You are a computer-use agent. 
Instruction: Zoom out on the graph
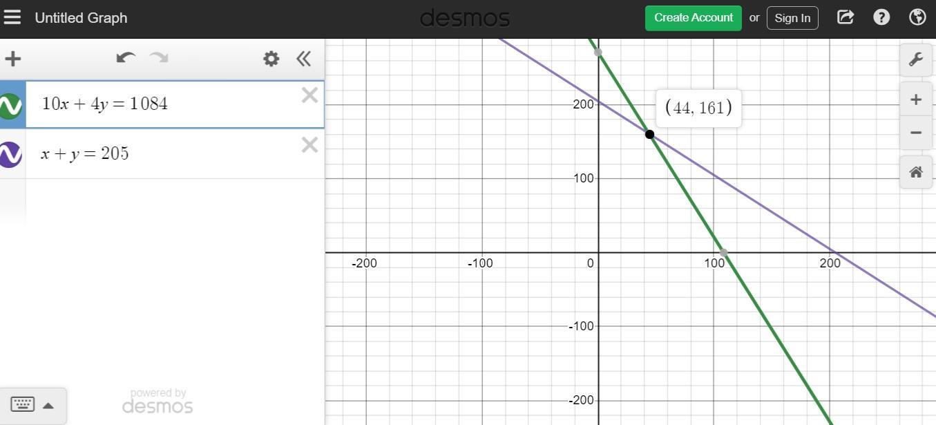[x=916, y=133]
